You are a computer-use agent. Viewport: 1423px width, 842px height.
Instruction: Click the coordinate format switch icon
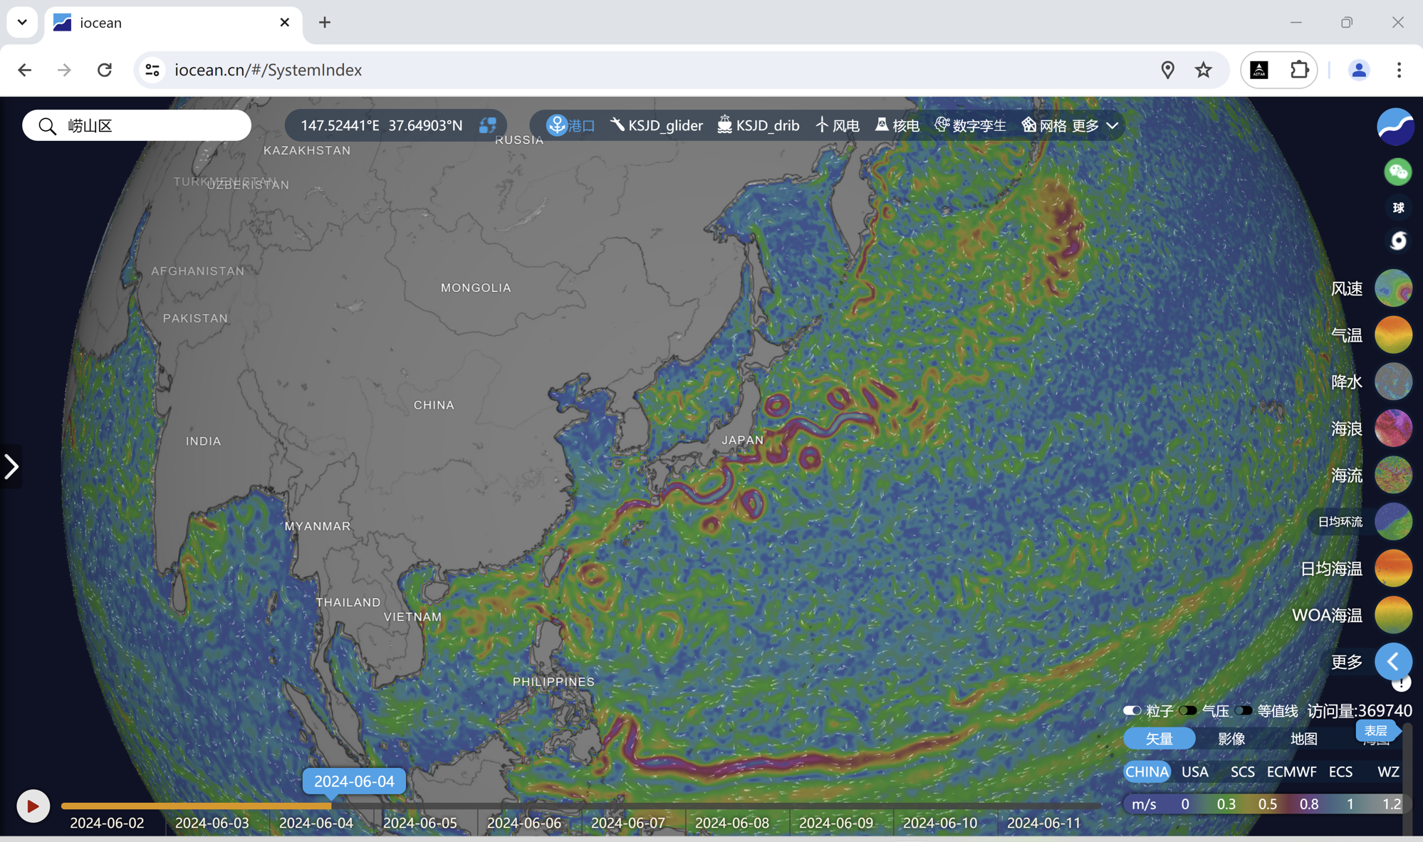(488, 125)
